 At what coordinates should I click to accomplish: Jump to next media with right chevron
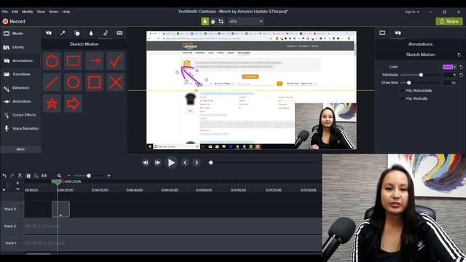197,162
